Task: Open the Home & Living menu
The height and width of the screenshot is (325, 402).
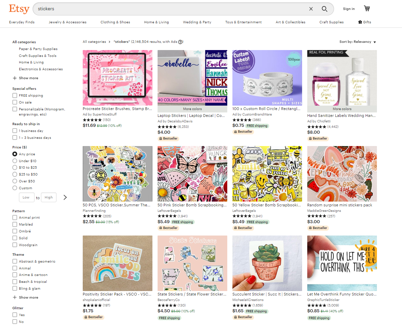Action: [156, 22]
